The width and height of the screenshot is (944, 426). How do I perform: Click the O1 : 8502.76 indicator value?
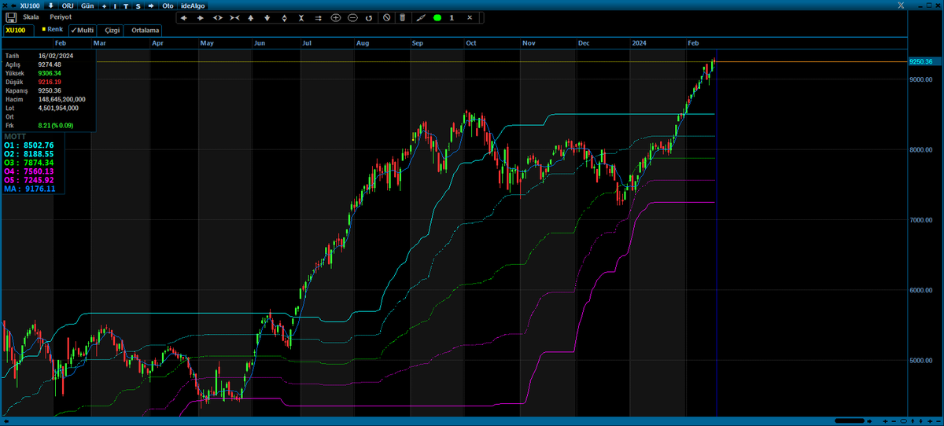pyautogui.click(x=28, y=145)
